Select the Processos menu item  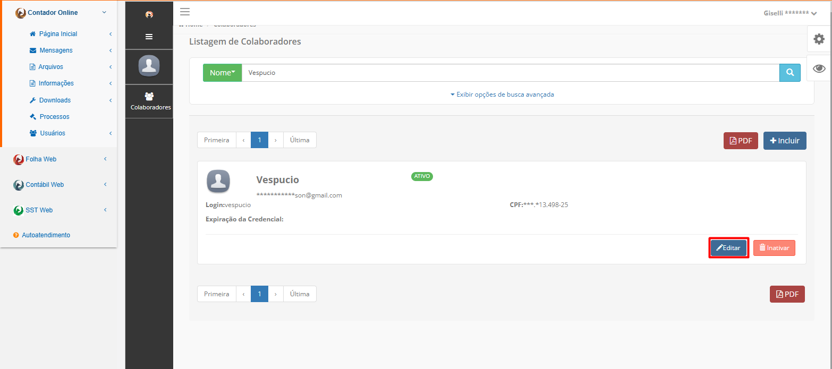(x=54, y=117)
